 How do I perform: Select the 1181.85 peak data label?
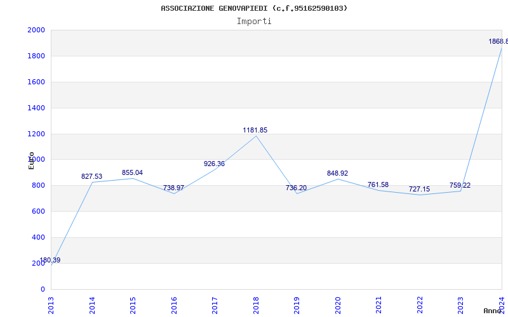point(255,131)
